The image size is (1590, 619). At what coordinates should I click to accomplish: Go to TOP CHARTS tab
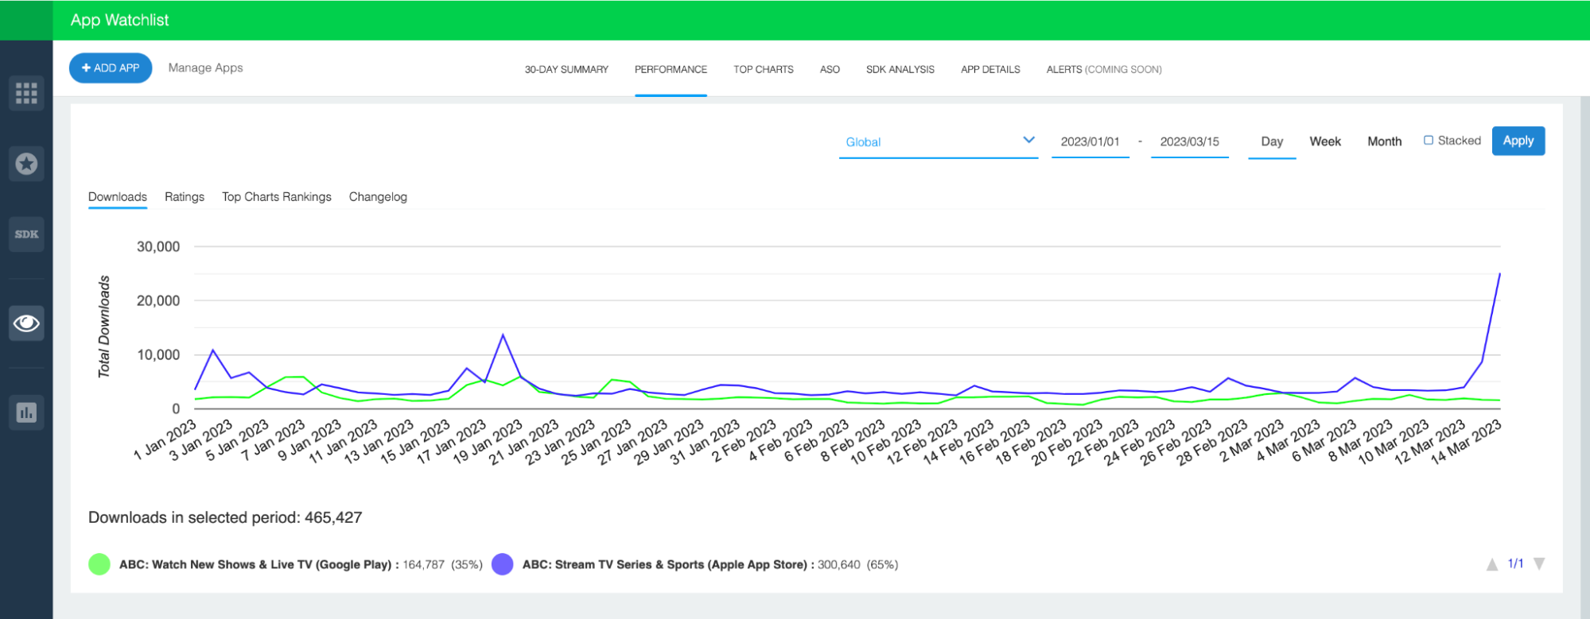[764, 70]
